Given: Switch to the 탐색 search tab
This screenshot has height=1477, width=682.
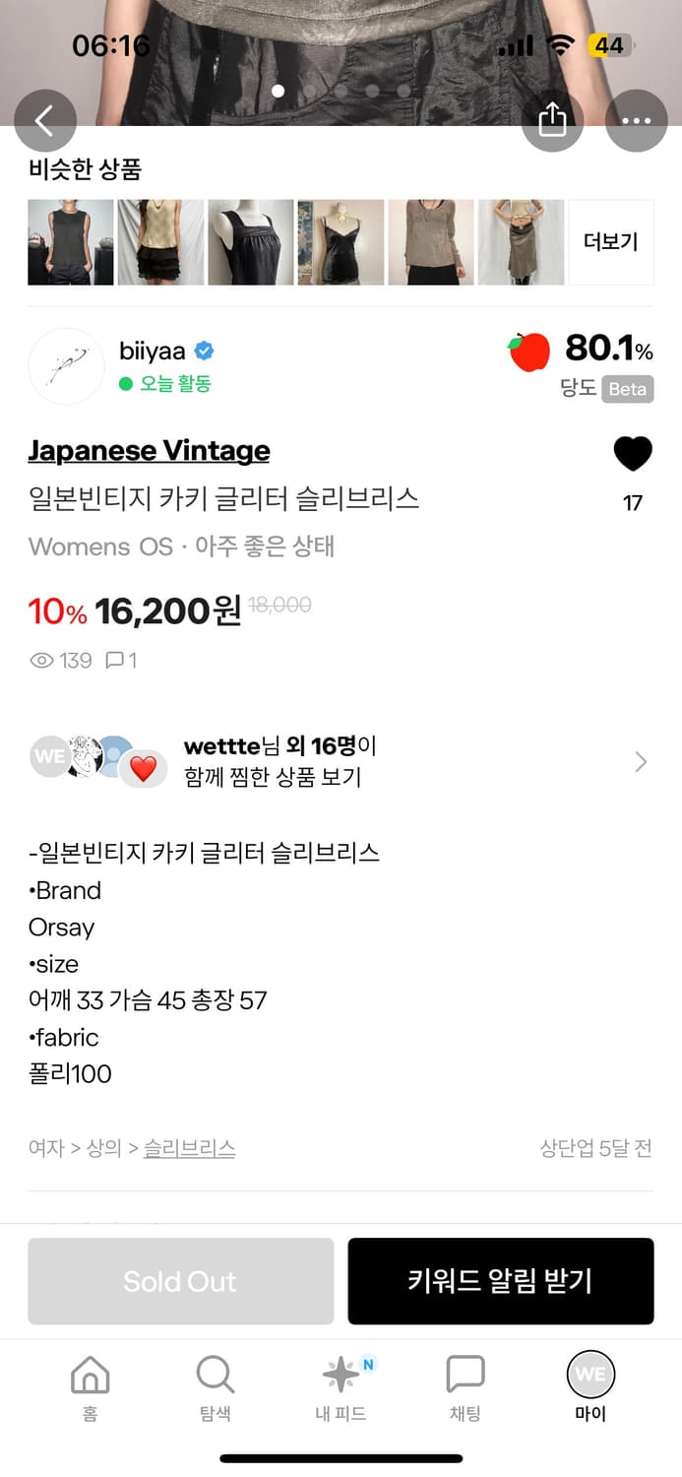Looking at the screenshot, I should (x=215, y=1386).
